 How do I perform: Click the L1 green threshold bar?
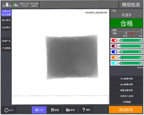coord(131,40)
